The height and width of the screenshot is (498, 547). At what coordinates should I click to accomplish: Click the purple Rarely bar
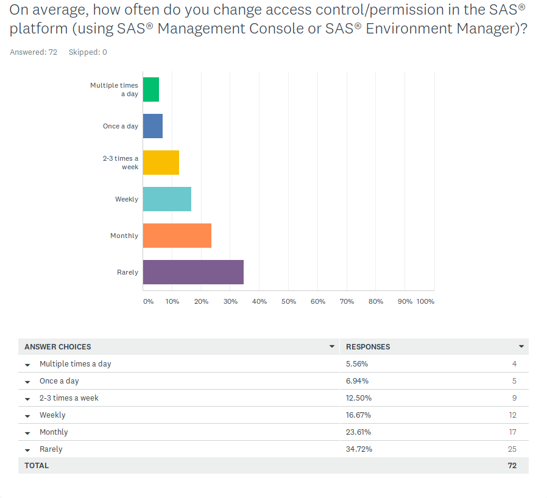point(193,272)
